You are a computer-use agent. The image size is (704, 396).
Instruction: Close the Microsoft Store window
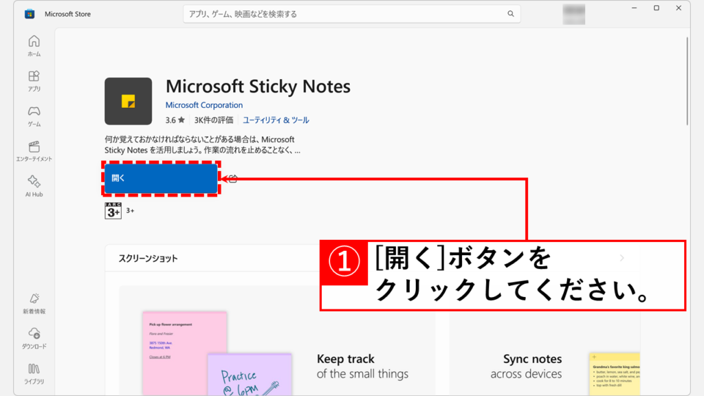679,8
